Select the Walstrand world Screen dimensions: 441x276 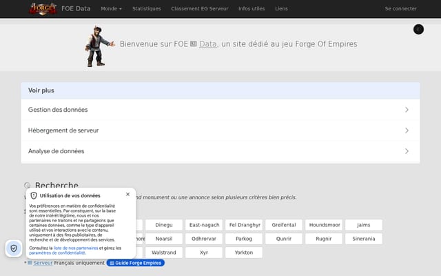click(x=164, y=253)
